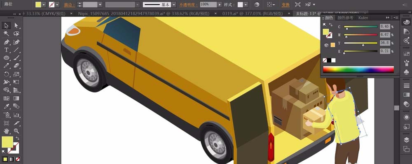This screenshot has height=164, width=412.
Task: Select the Scale tool
Action: (16, 74)
